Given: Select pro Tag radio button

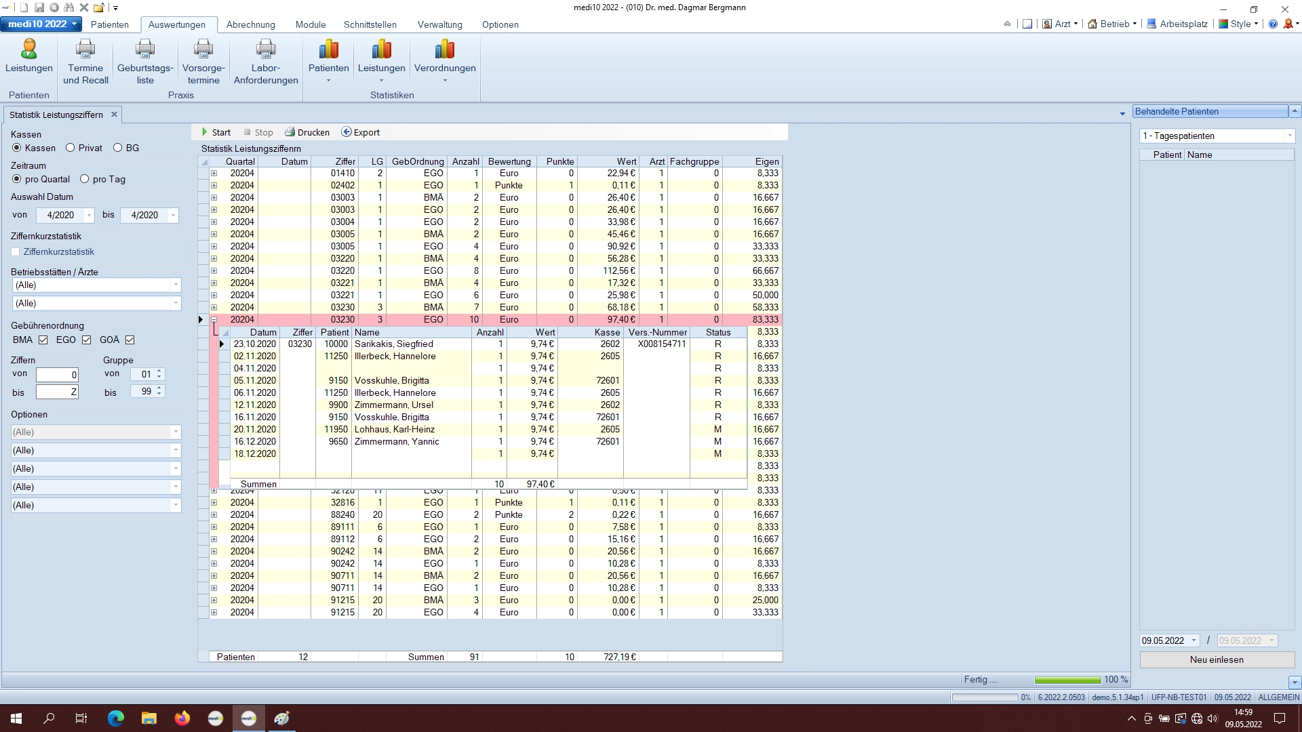Looking at the screenshot, I should tap(85, 179).
